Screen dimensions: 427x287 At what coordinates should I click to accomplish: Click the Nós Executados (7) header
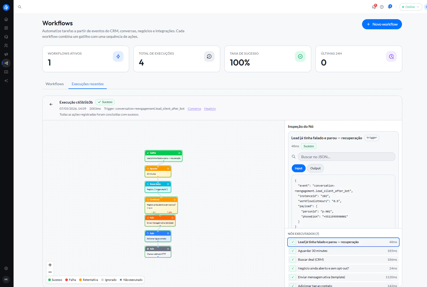(303, 234)
